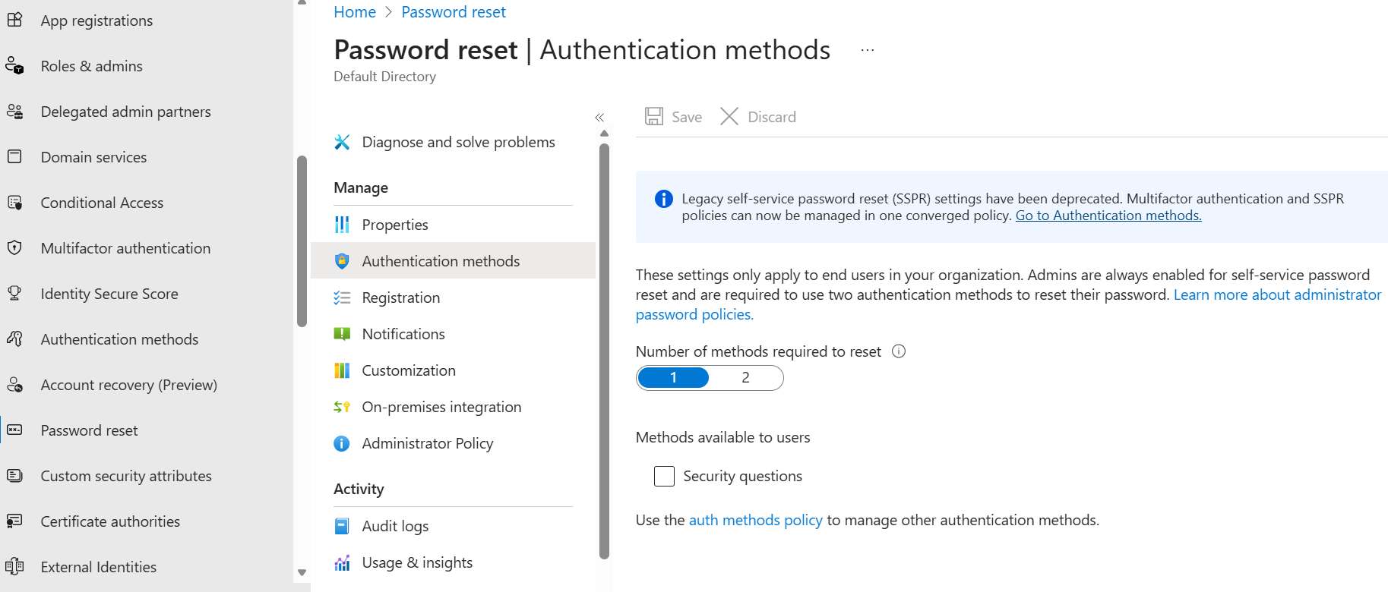Open the auth methods policy link

point(755,520)
